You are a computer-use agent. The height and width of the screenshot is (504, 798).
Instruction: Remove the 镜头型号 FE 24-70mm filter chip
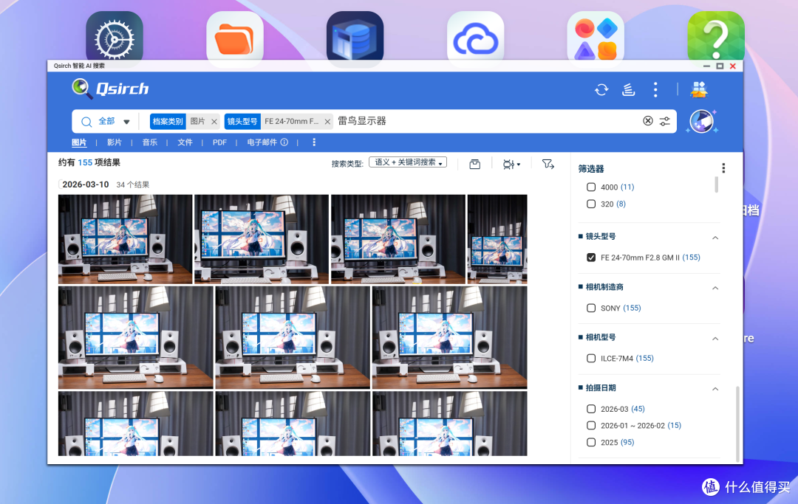327,122
